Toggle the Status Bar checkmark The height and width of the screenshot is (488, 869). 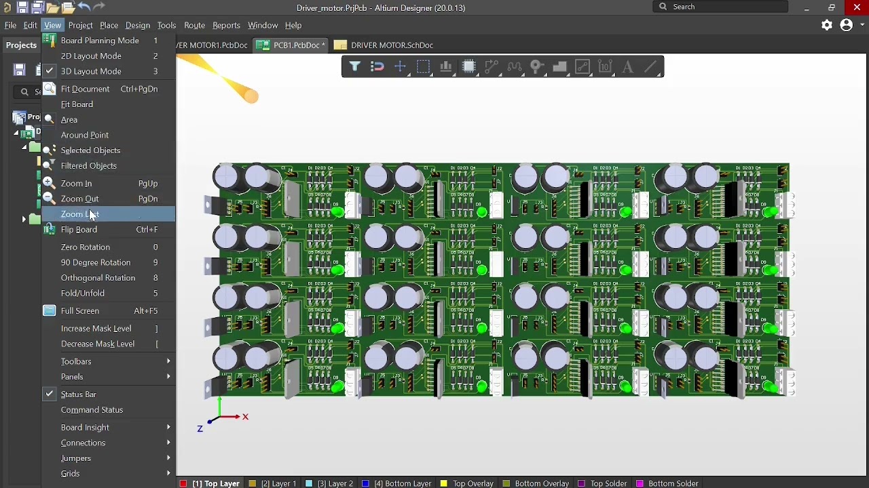coord(50,394)
